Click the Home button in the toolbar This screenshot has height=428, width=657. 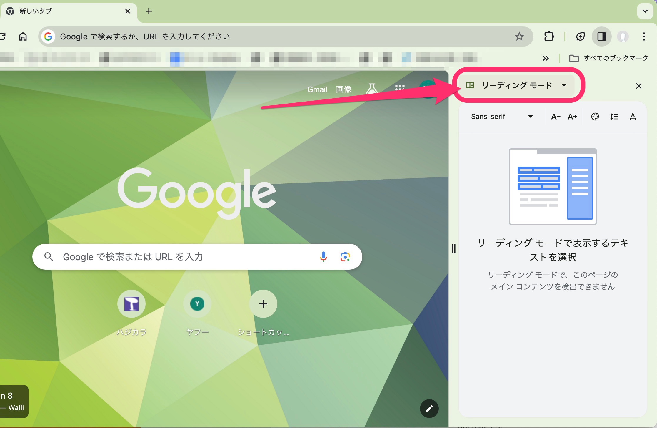click(x=23, y=37)
